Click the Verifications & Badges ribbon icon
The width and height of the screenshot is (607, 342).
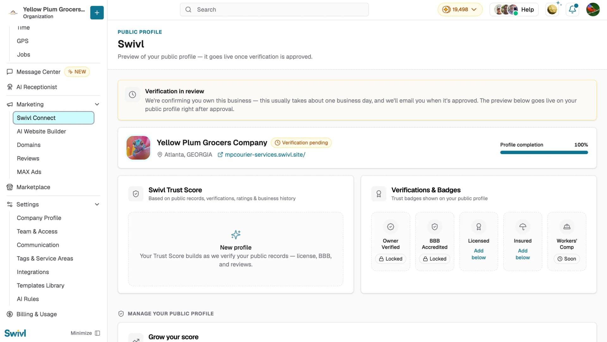379,194
